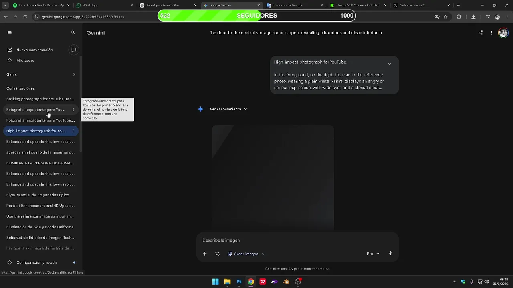Expand the Gems section arrow
513x288 pixels.
pos(74,74)
